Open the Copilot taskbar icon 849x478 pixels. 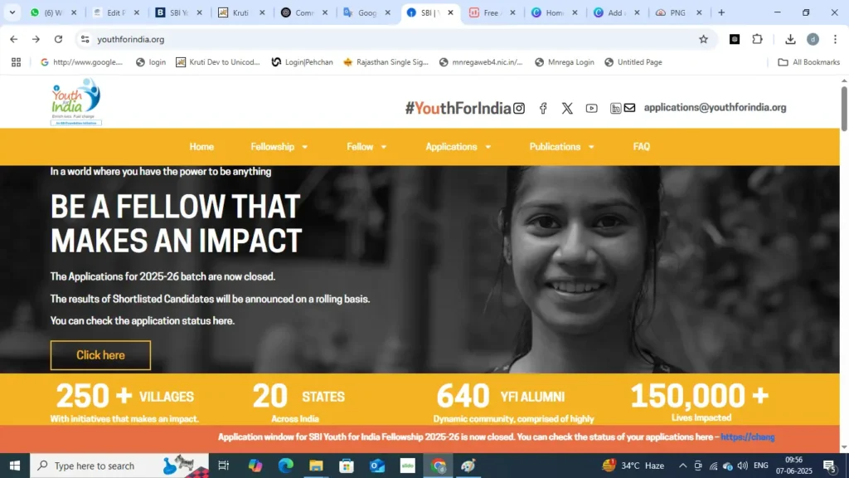(255, 466)
